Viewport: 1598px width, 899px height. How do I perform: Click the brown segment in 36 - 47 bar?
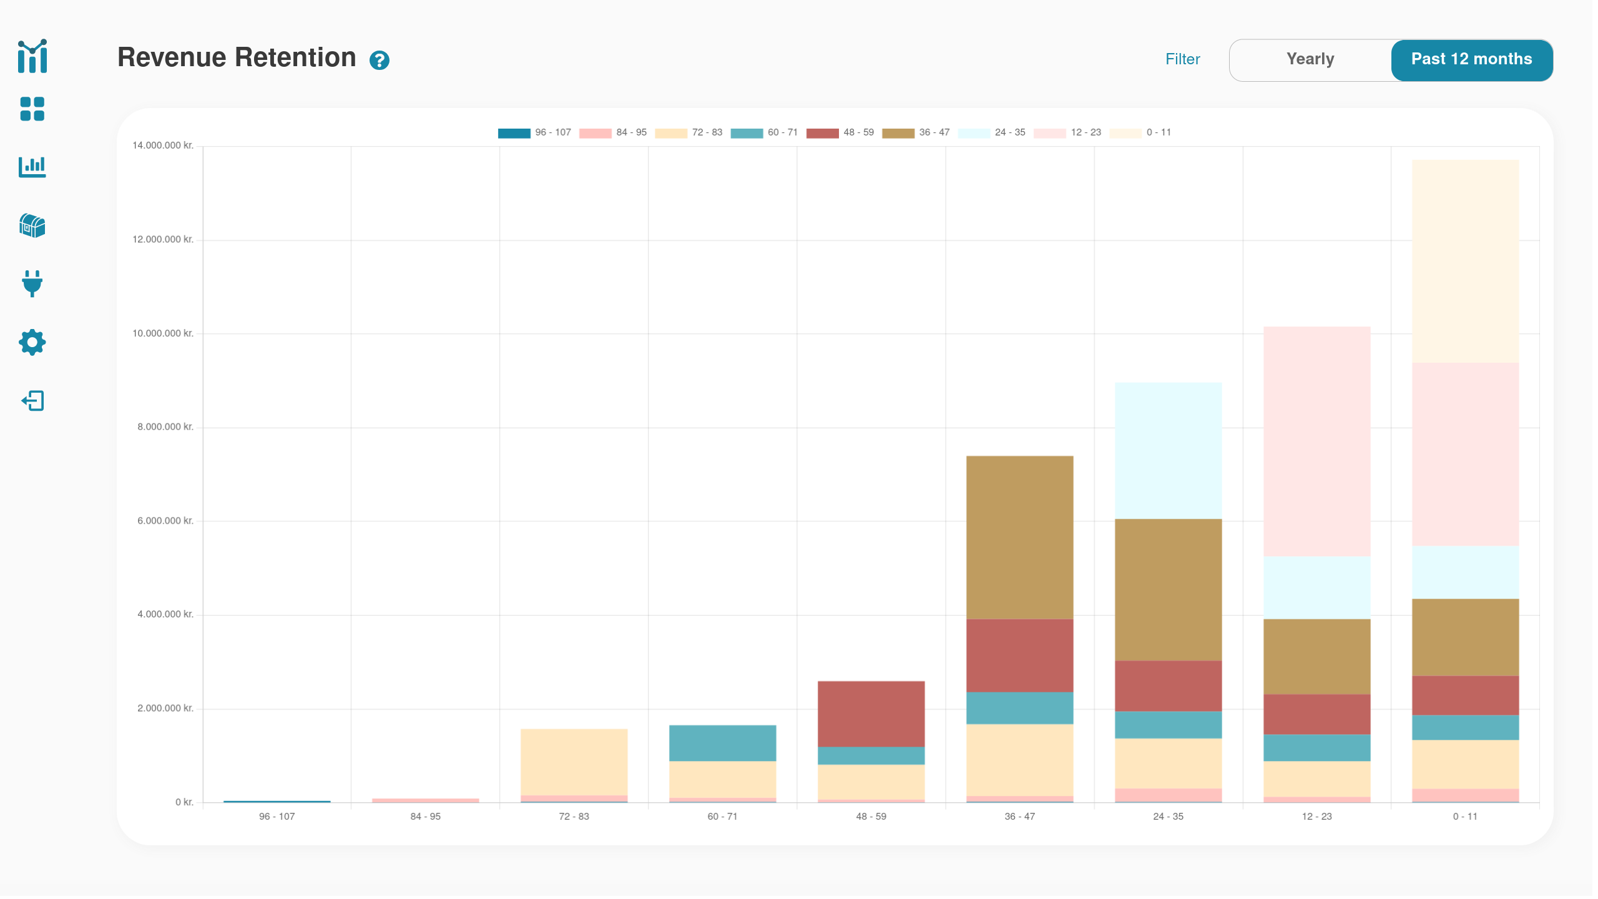click(x=1019, y=537)
